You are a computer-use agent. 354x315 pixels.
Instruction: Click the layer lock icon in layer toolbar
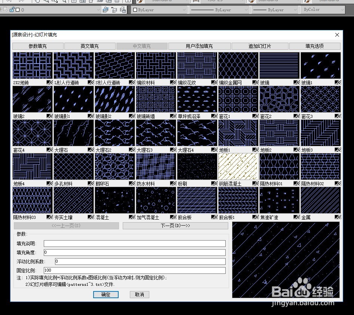(x=12, y=10)
